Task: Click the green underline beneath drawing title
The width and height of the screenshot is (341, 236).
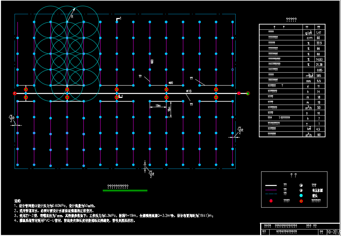Action: tap(125, 191)
